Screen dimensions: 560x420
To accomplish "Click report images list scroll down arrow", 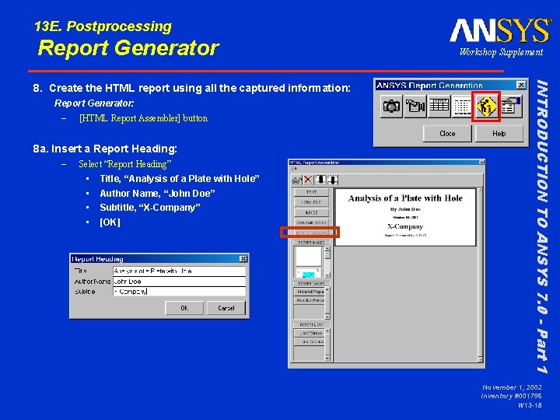I will pyautogui.click(x=327, y=275).
